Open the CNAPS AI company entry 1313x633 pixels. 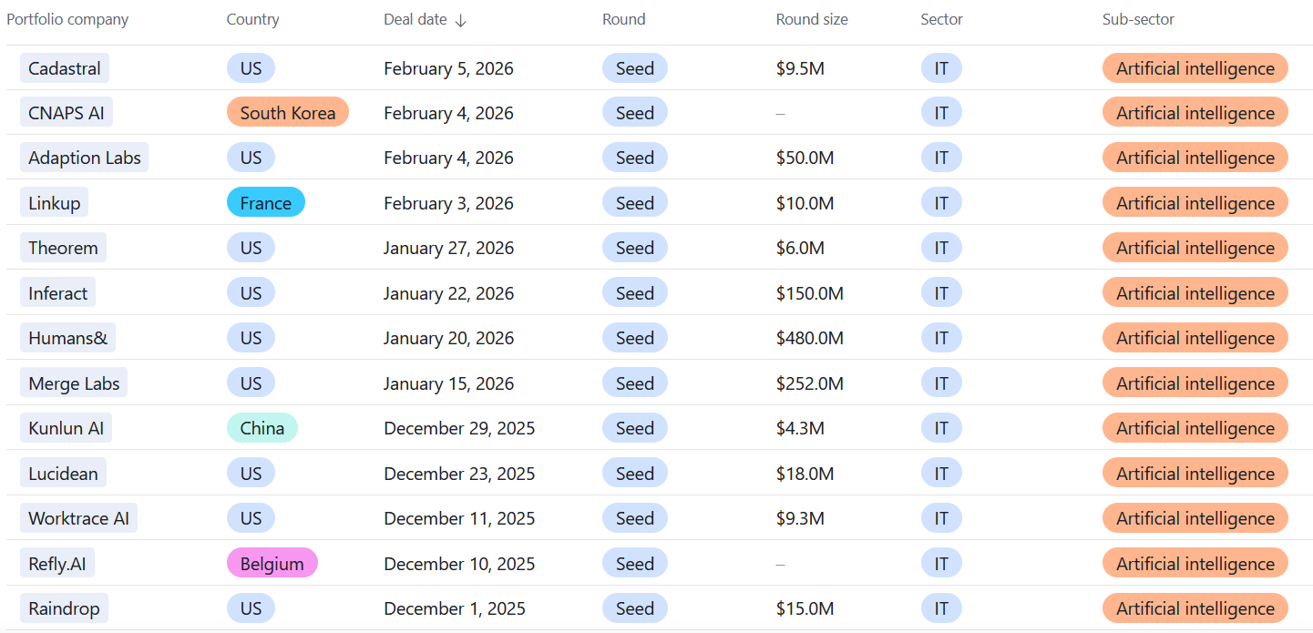(x=67, y=113)
